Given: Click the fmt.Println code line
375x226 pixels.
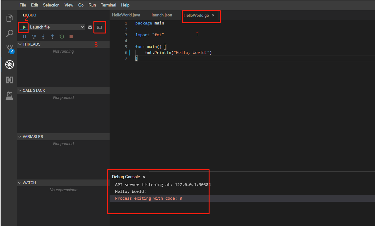Looking at the screenshot, I should [178, 53].
